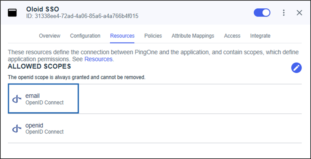Click the Oloid SSO application icon
The image size is (311, 159).
[x=12, y=13]
